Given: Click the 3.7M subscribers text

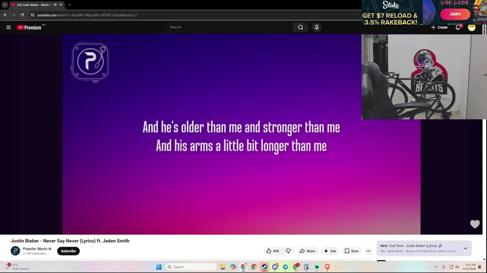Looking at the screenshot, I should pyautogui.click(x=35, y=254).
